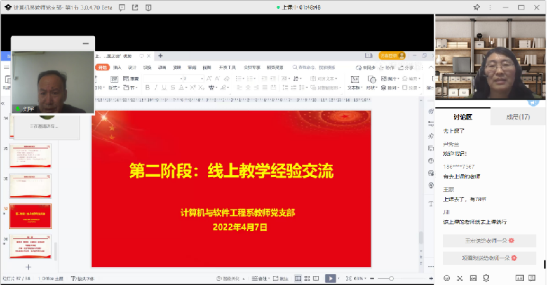Open the zoom percentage dropdown at 63%

(x=360, y=278)
